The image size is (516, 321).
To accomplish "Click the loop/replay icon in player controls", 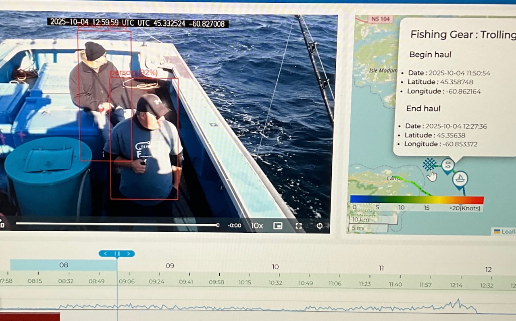I will point(319,226).
